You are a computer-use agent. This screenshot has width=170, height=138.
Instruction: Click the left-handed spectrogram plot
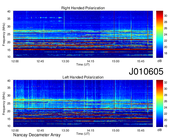83,103
